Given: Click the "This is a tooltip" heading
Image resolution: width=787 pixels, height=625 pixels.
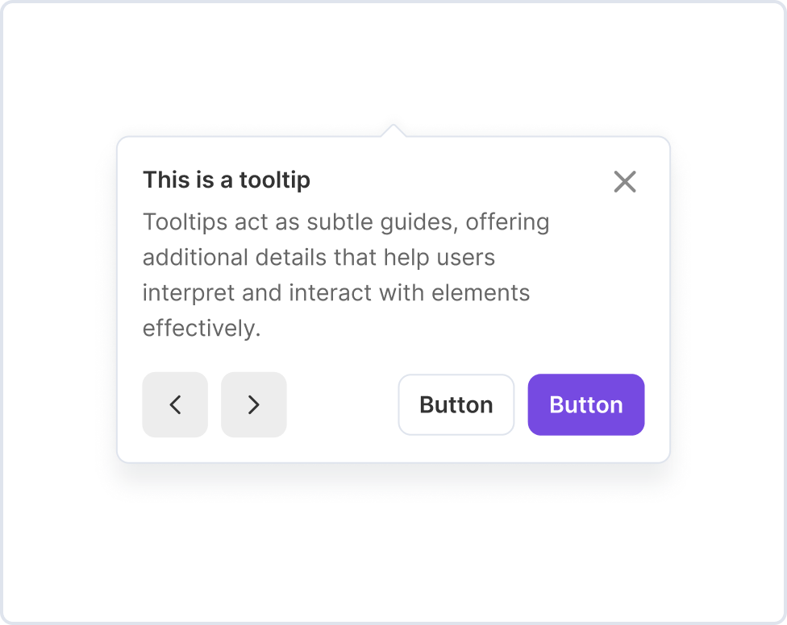Looking at the screenshot, I should tap(227, 180).
